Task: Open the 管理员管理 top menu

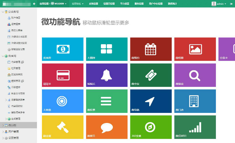Action: (x=109, y=4)
